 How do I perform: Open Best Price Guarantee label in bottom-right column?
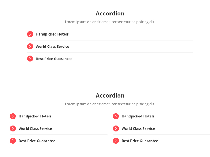click(140, 141)
